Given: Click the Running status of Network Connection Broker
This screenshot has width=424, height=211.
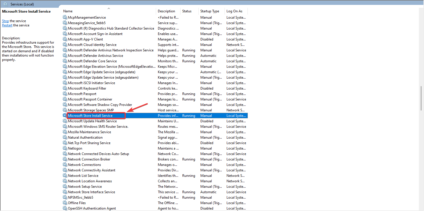Looking at the screenshot, I should pos(189,159).
